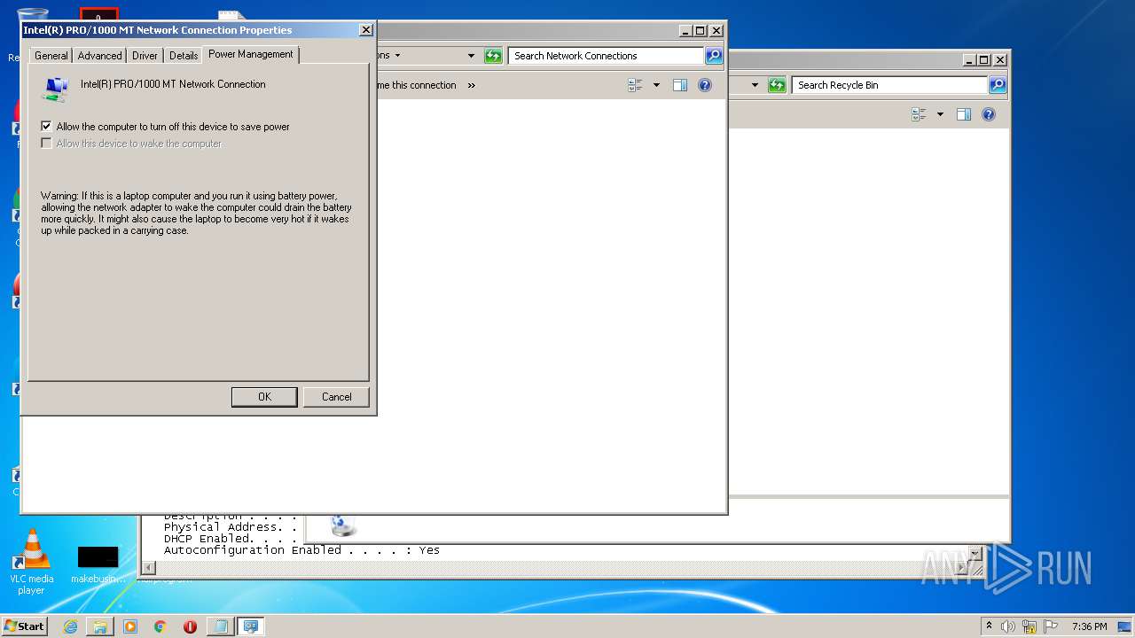Launch Internet Explorer from taskbar

point(70,626)
